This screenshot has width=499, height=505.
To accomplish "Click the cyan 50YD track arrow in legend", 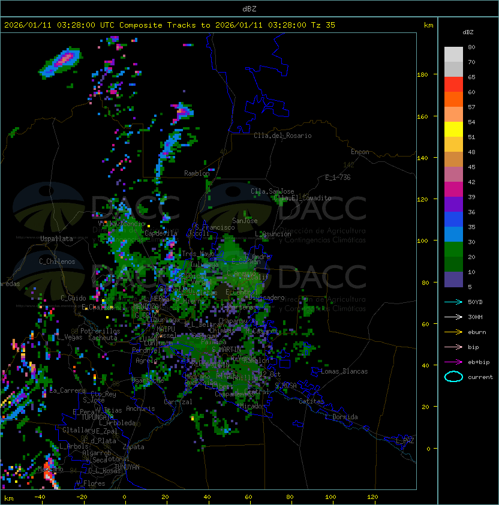I will tap(453, 302).
